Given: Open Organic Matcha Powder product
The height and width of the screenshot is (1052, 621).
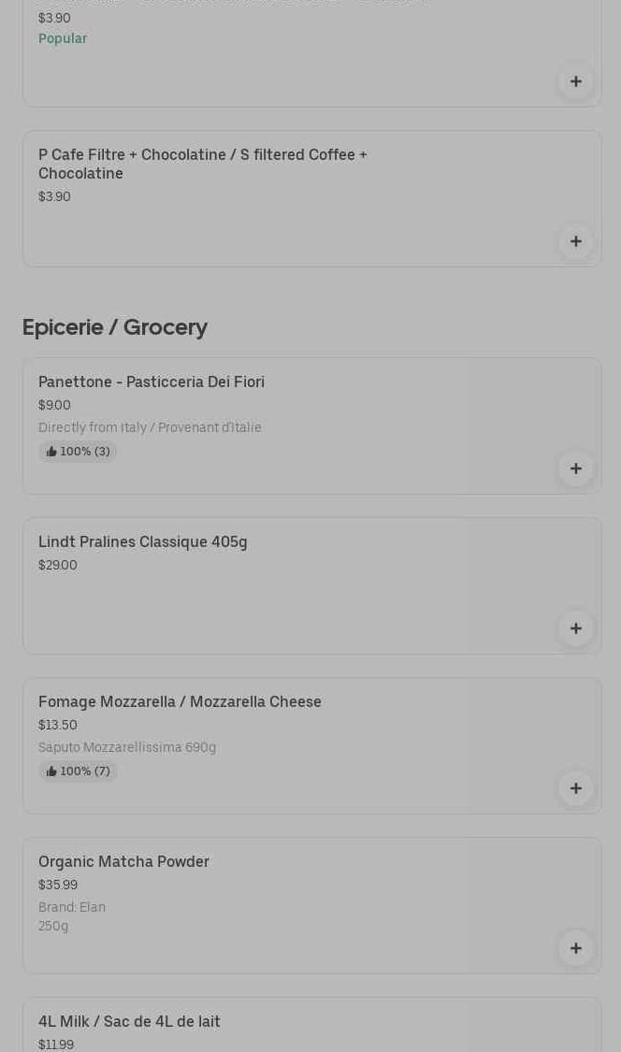Looking at the screenshot, I should 123,861.
